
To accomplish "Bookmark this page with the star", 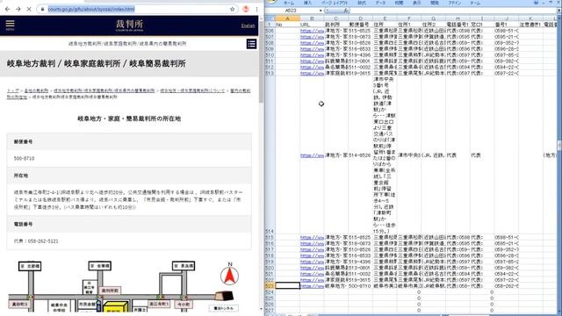I will pos(232,9).
